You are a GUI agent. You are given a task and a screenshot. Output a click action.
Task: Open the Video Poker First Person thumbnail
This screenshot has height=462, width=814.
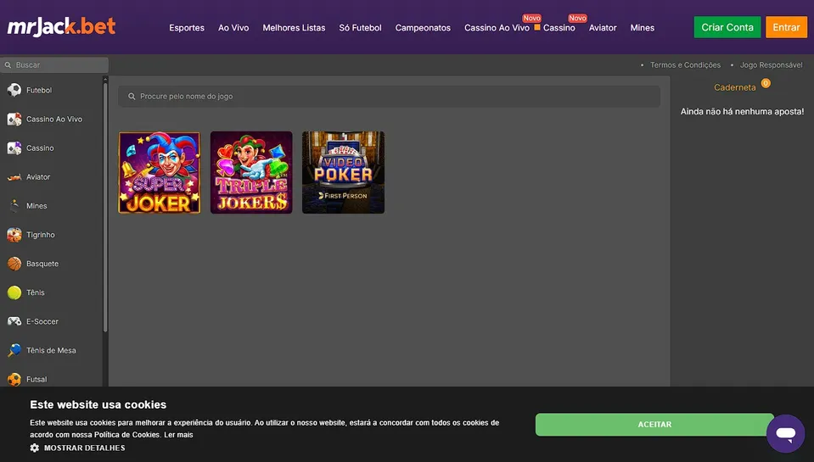click(343, 172)
